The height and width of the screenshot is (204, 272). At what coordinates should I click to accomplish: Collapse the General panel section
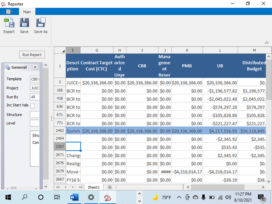click(x=35, y=67)
